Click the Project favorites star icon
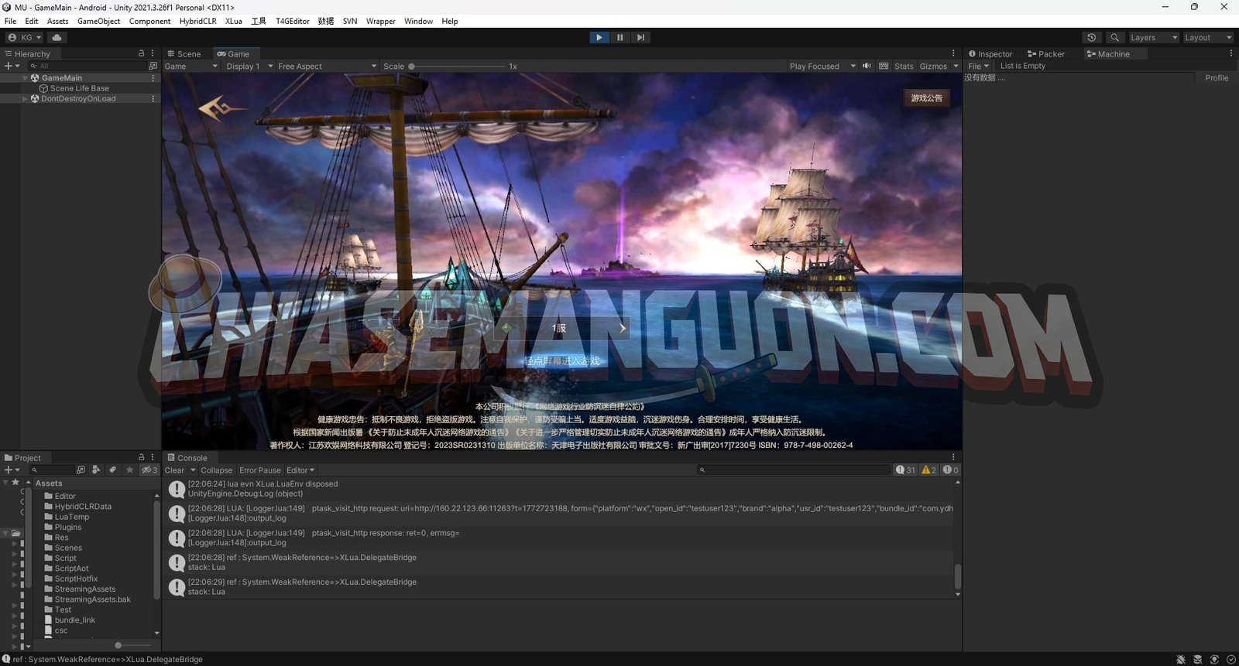 click(129, 470)
